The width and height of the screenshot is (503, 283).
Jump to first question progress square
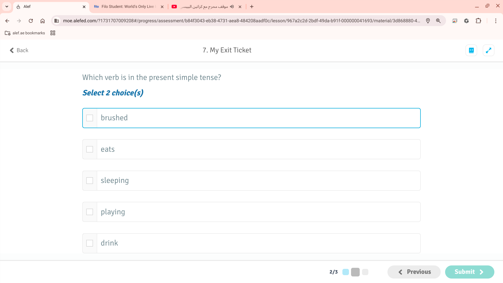(x=346, y=272)
